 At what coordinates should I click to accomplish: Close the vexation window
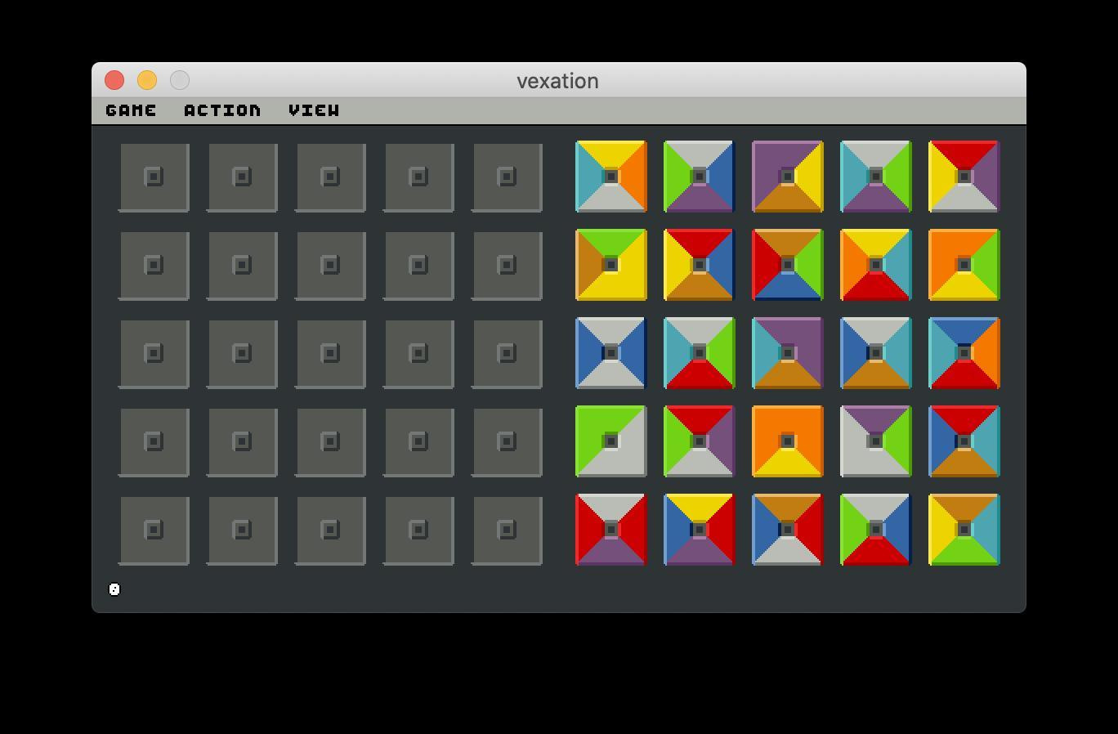(x=114, y=80)
